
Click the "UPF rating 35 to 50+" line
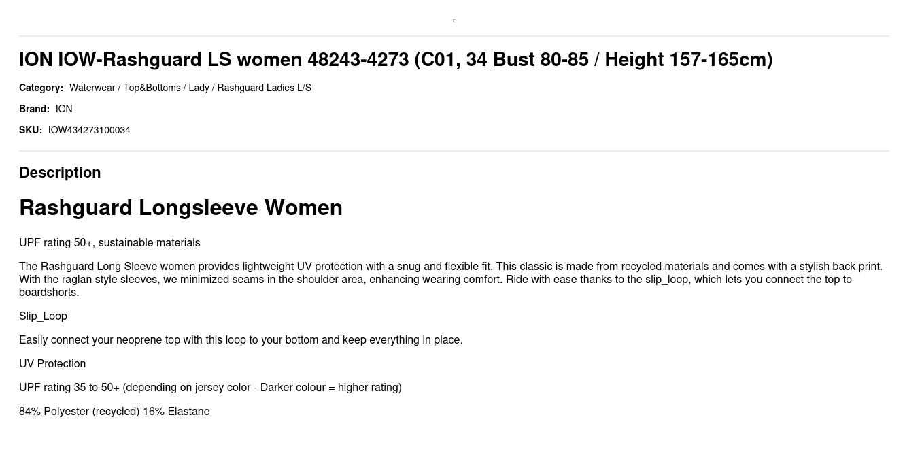click(210, 387)
